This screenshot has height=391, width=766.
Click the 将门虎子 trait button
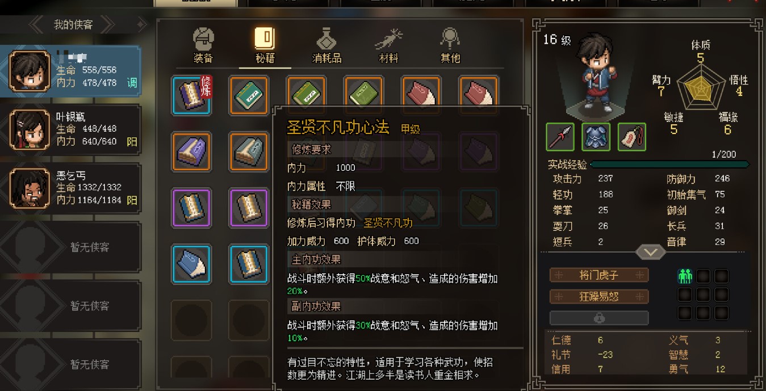[x=599, y=275]
